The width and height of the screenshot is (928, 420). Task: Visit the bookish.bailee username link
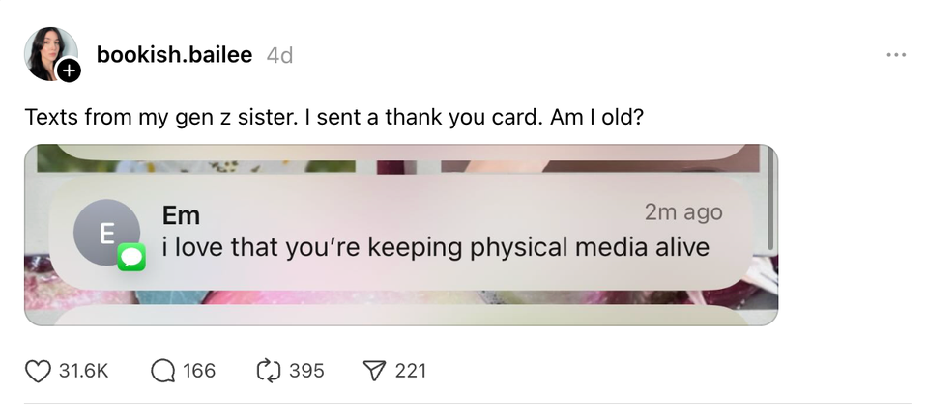pyautogui.click(x=174, y=55)
